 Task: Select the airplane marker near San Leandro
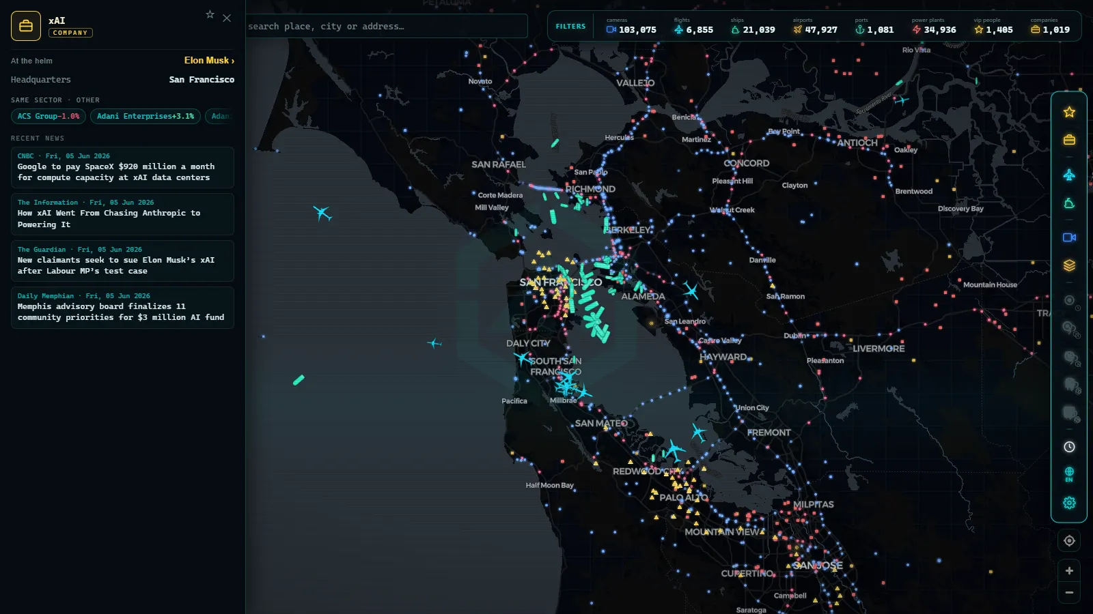pos(691,291)
